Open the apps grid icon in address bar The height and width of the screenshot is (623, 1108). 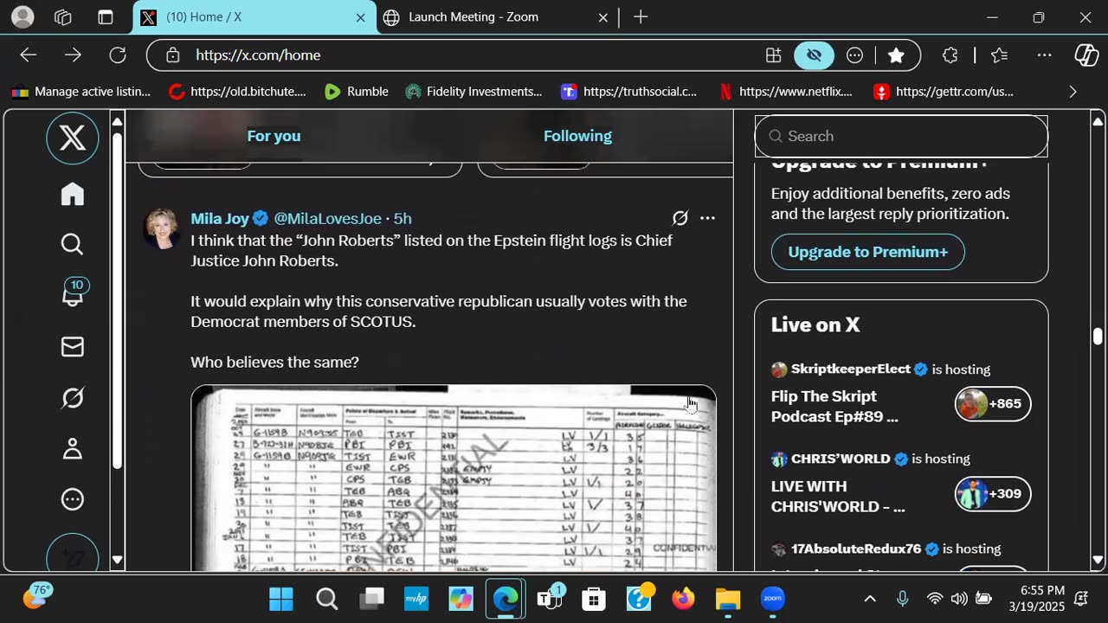(x=774, y=55)
